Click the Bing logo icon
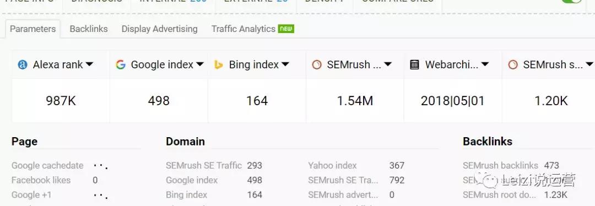Image resolution: width=595 pixels, height=206 pixels. [x=219, y=65]
